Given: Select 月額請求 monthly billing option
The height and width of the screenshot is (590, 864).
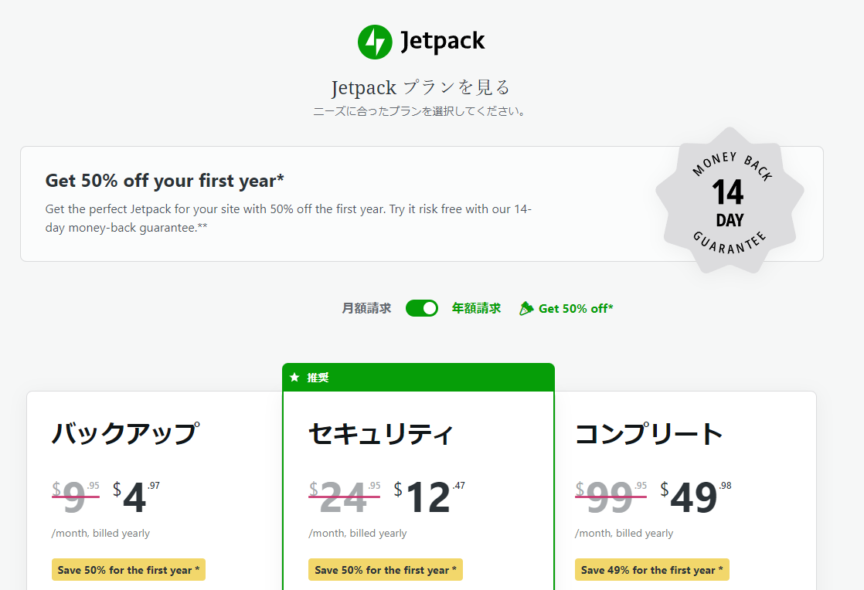Looking at the screenshot, I should click(366, 308).
